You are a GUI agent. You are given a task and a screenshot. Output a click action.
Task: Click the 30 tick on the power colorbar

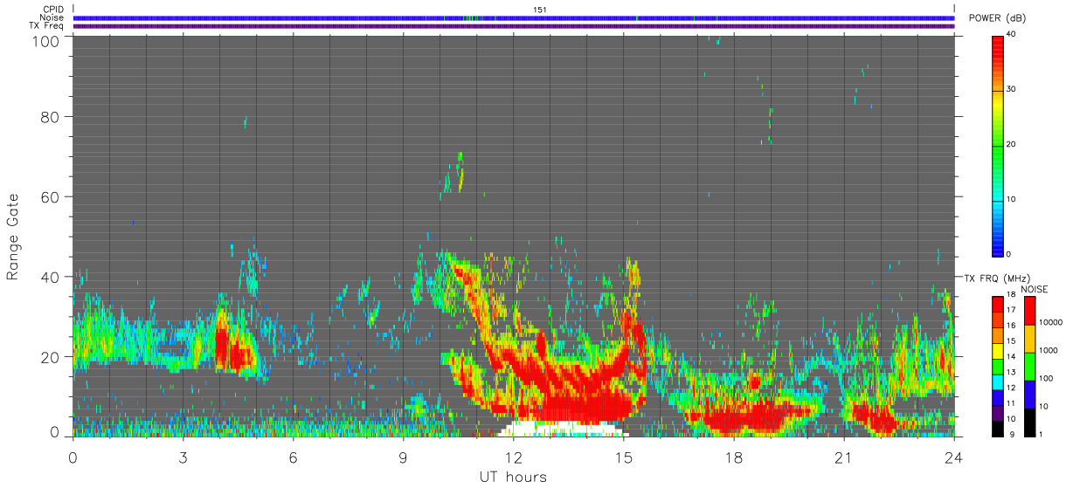coord(1011,89)
